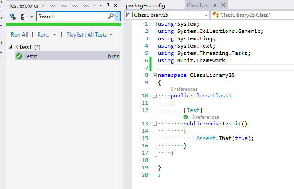Collapse the namespace ClassLibrary25 block

(154, 75)
